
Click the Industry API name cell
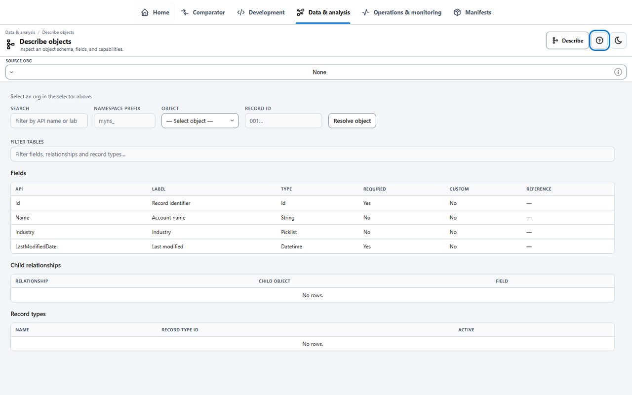pos(25,232)
